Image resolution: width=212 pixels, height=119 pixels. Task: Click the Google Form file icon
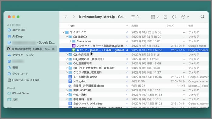coord(74,46)
